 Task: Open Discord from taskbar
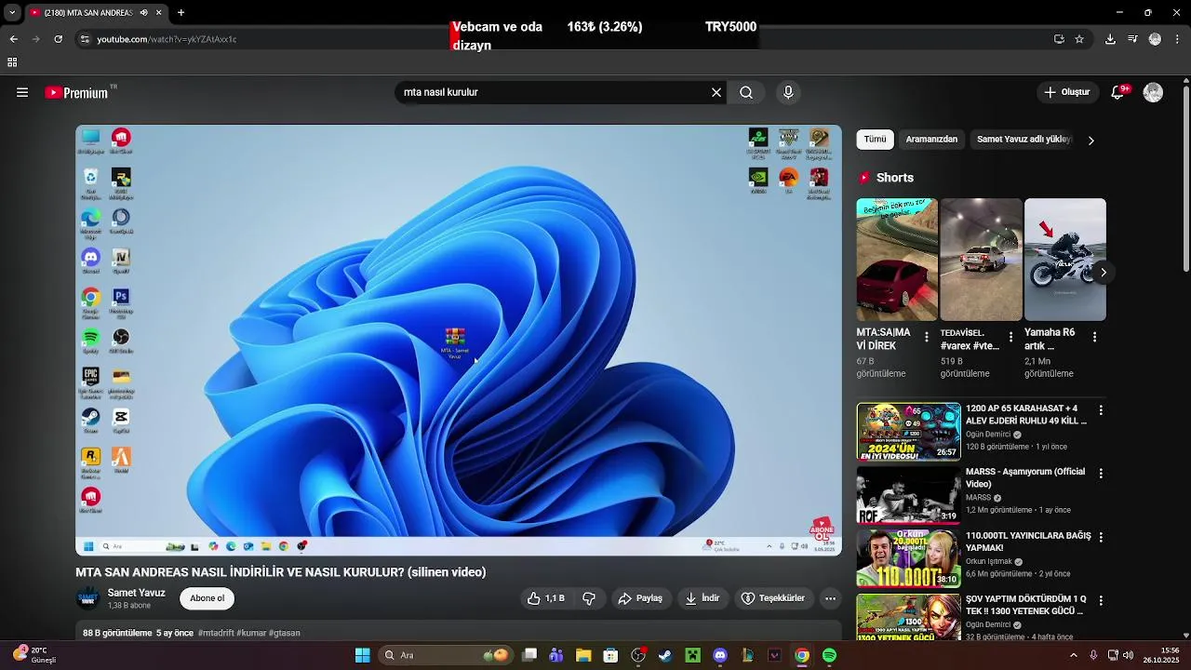(719, 655)
